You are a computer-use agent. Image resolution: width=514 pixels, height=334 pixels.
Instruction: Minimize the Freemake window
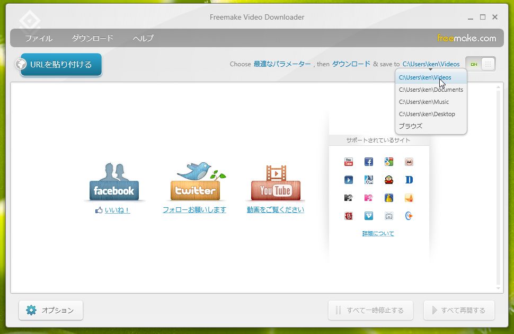pyautogui.click(x=471, y=17)
